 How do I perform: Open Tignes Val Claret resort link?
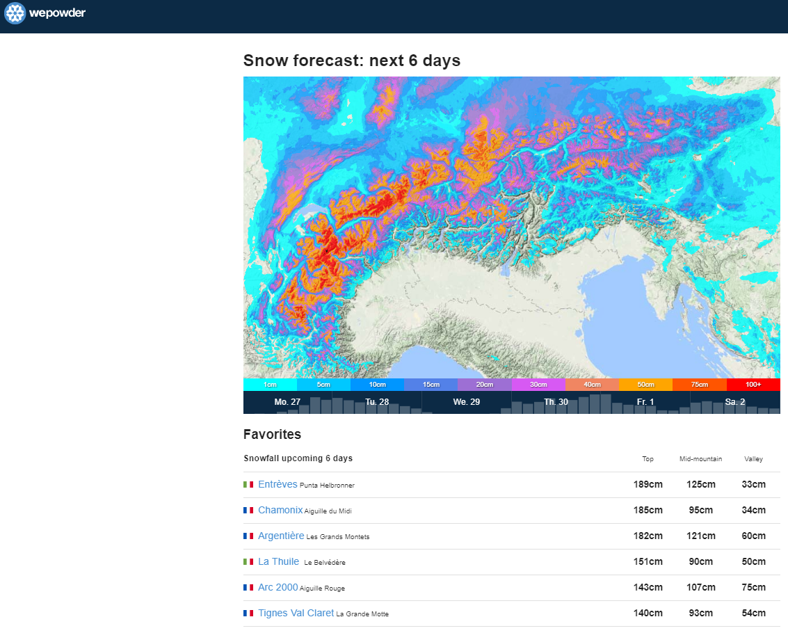(x=296, y=613)
